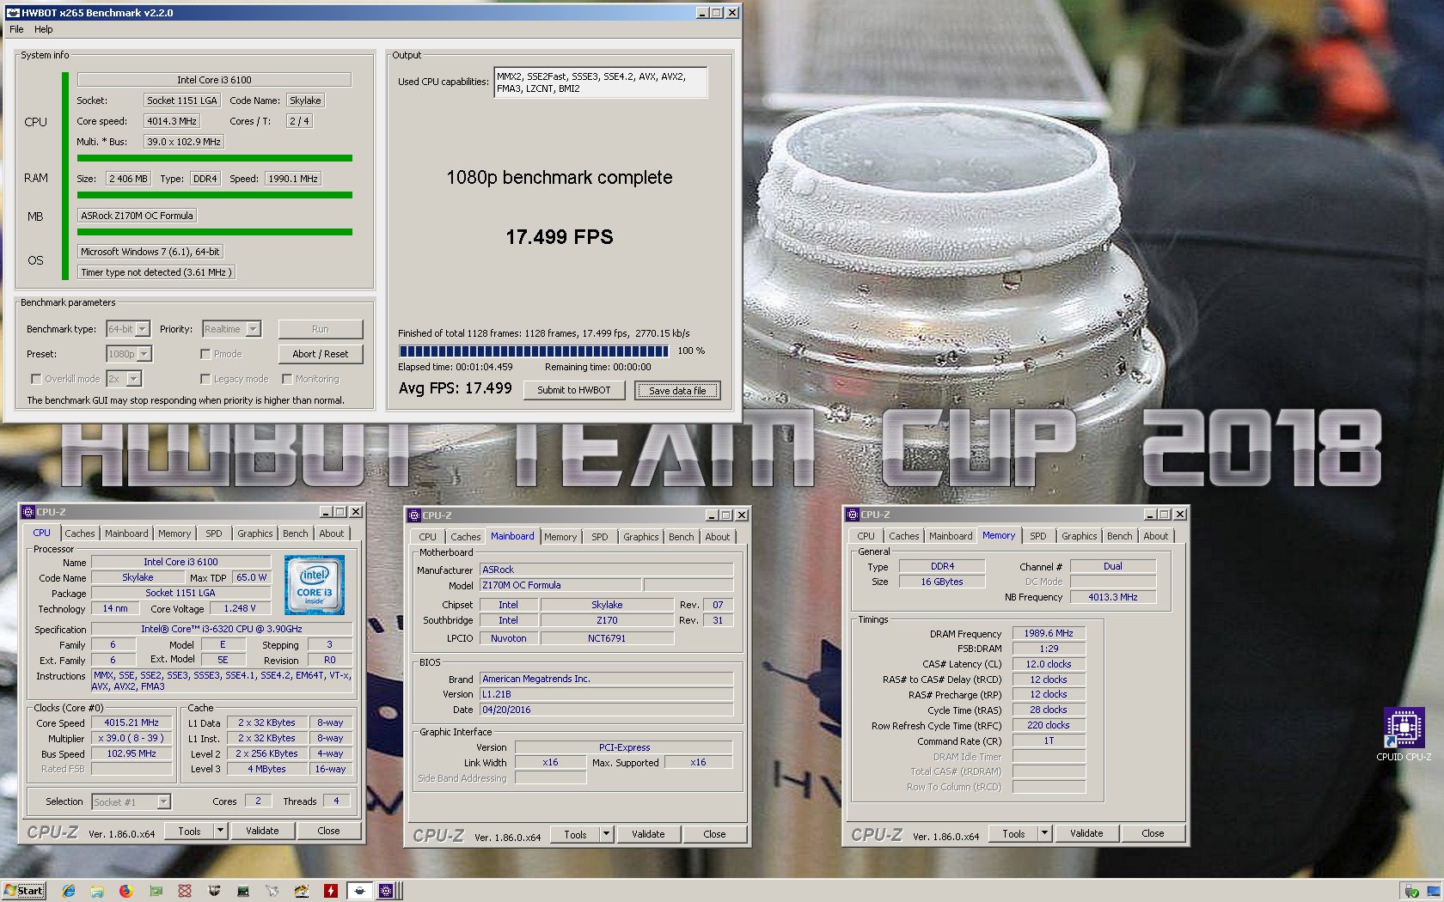The height and width of the screenshot is (902, 1444).
Task: Click the Intel Core i3 logo badge
Action: tap(315, 584)
